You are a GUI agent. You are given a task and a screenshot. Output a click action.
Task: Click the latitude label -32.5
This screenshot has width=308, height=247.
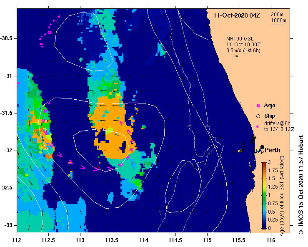(7, 188)
